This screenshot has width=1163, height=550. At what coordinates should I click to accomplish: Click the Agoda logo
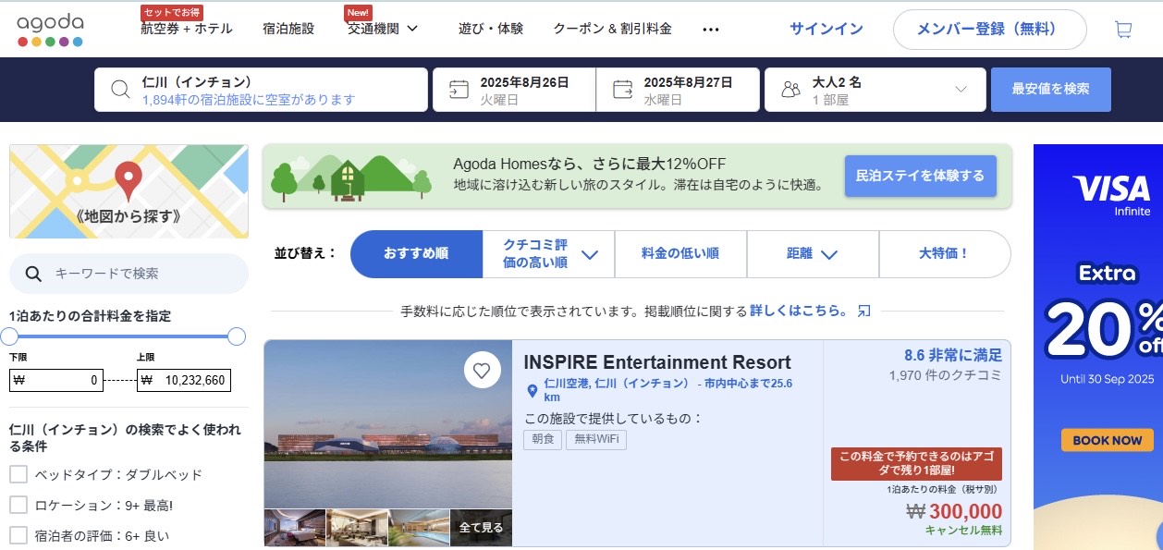(x=50, y=30)
